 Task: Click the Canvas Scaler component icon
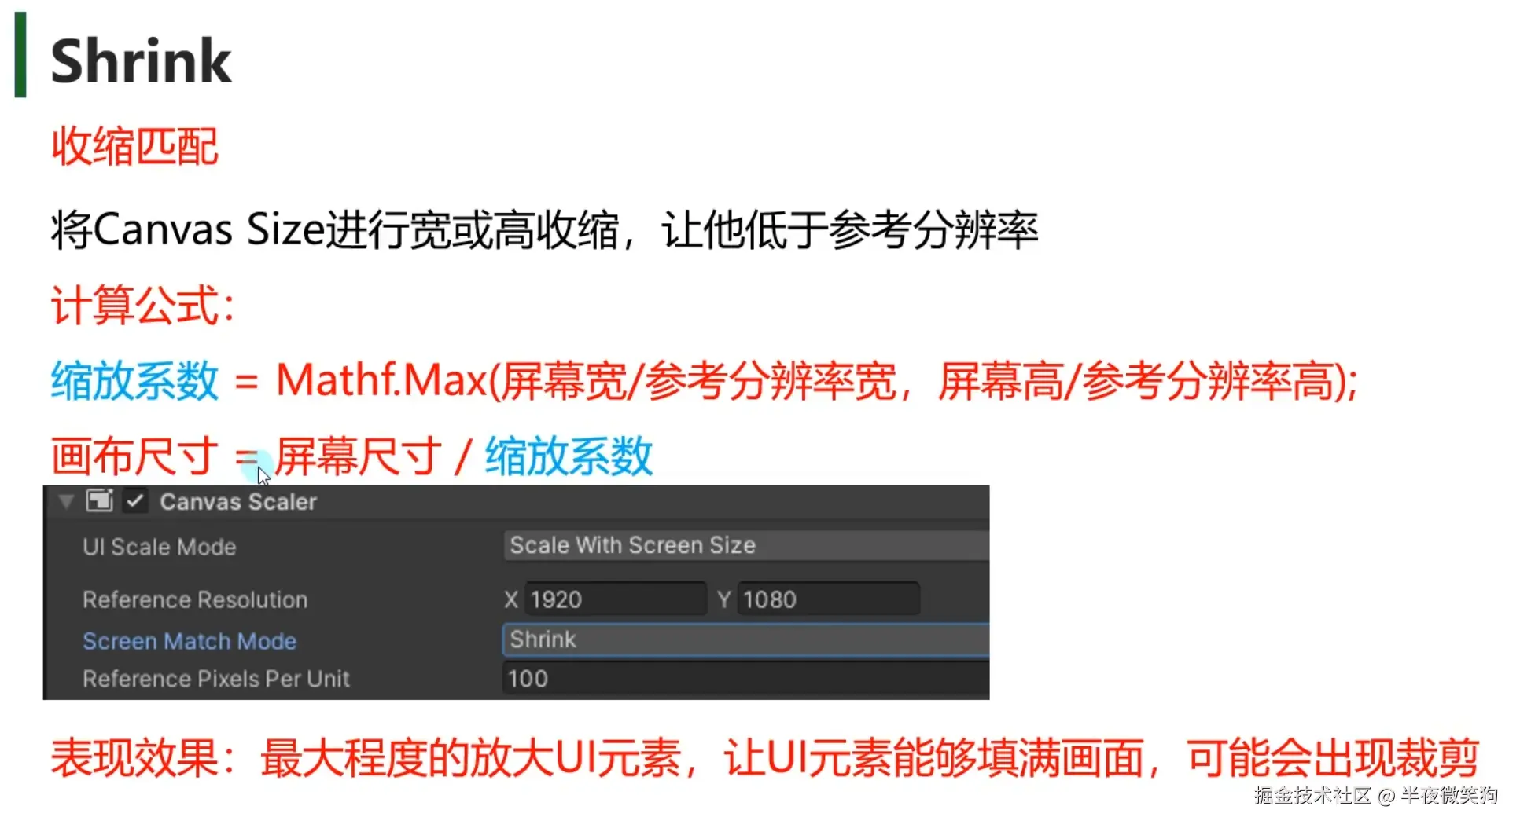100,500
